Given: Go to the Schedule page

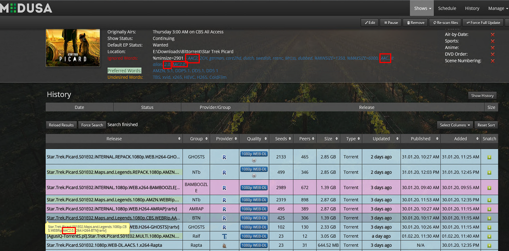Looking at the screenshot, I should coord(447,8).
